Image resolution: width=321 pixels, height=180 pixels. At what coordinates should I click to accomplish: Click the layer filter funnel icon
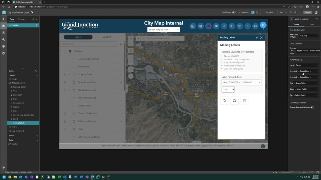120,44
